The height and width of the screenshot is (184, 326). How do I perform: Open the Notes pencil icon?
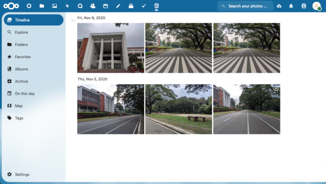point(118,6)
